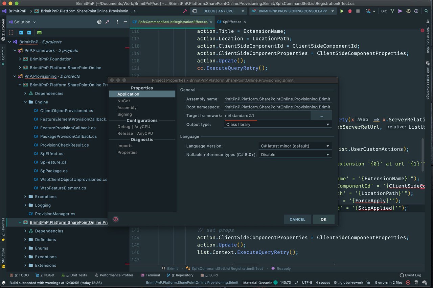Click the dashed-square select icon in Solution toolbar
The image size is (433, 288).
[11, 33]
